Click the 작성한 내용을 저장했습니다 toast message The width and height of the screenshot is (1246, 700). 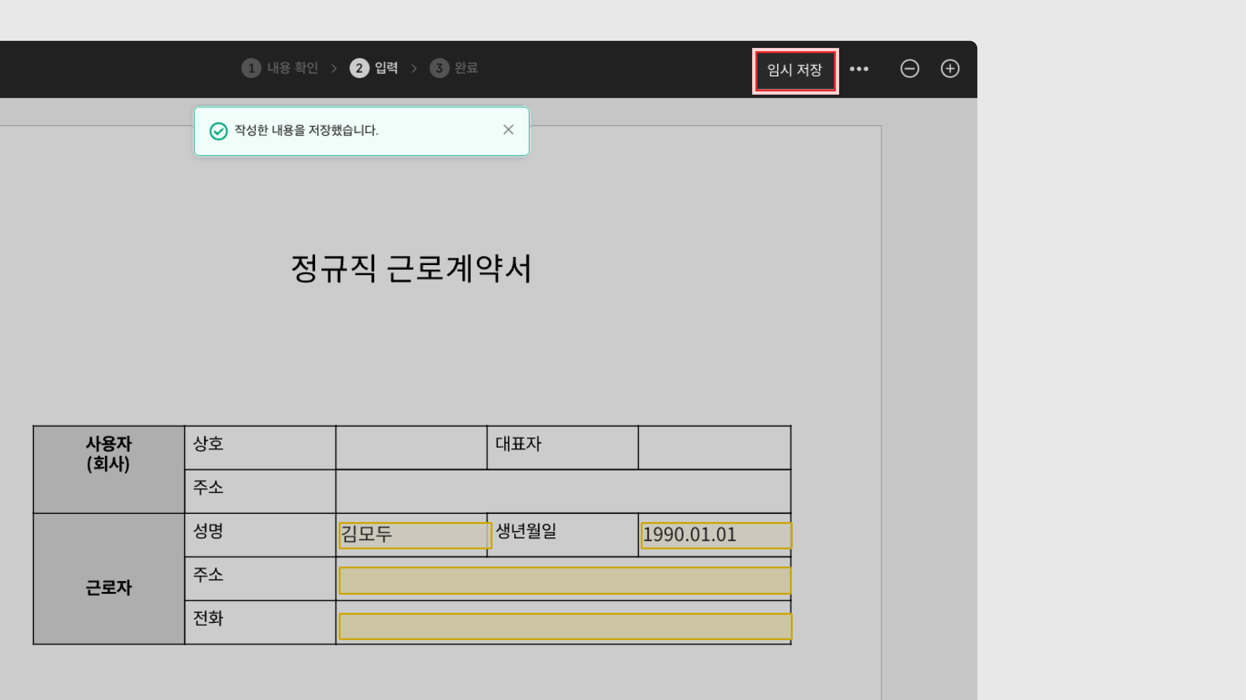(x=306, y=130)
